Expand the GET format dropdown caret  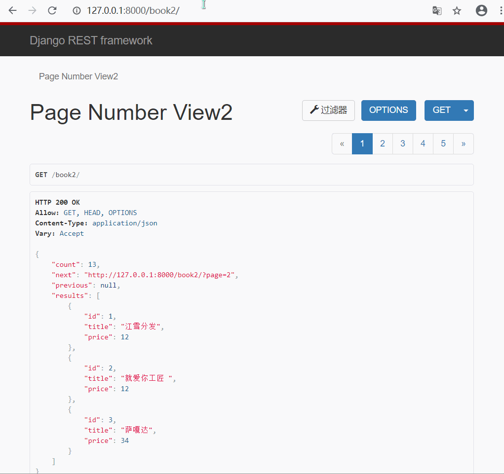point(466,110)
